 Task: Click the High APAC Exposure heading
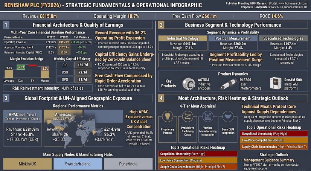click(x=139, y=119)
